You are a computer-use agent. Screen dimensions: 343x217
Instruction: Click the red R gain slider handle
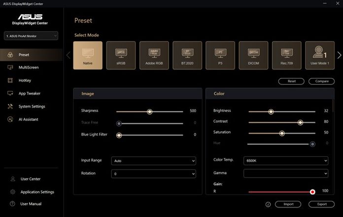(x=312, y=192)
